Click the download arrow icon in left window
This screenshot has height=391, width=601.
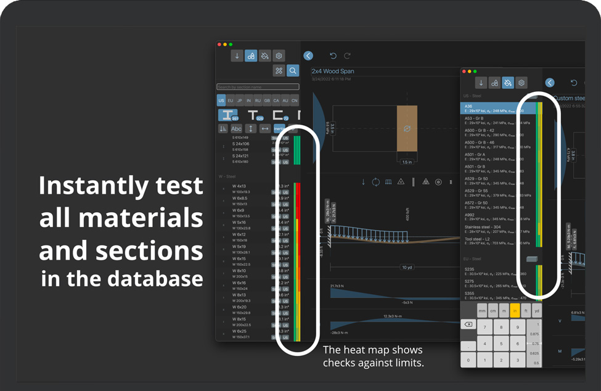click(237, 56)
